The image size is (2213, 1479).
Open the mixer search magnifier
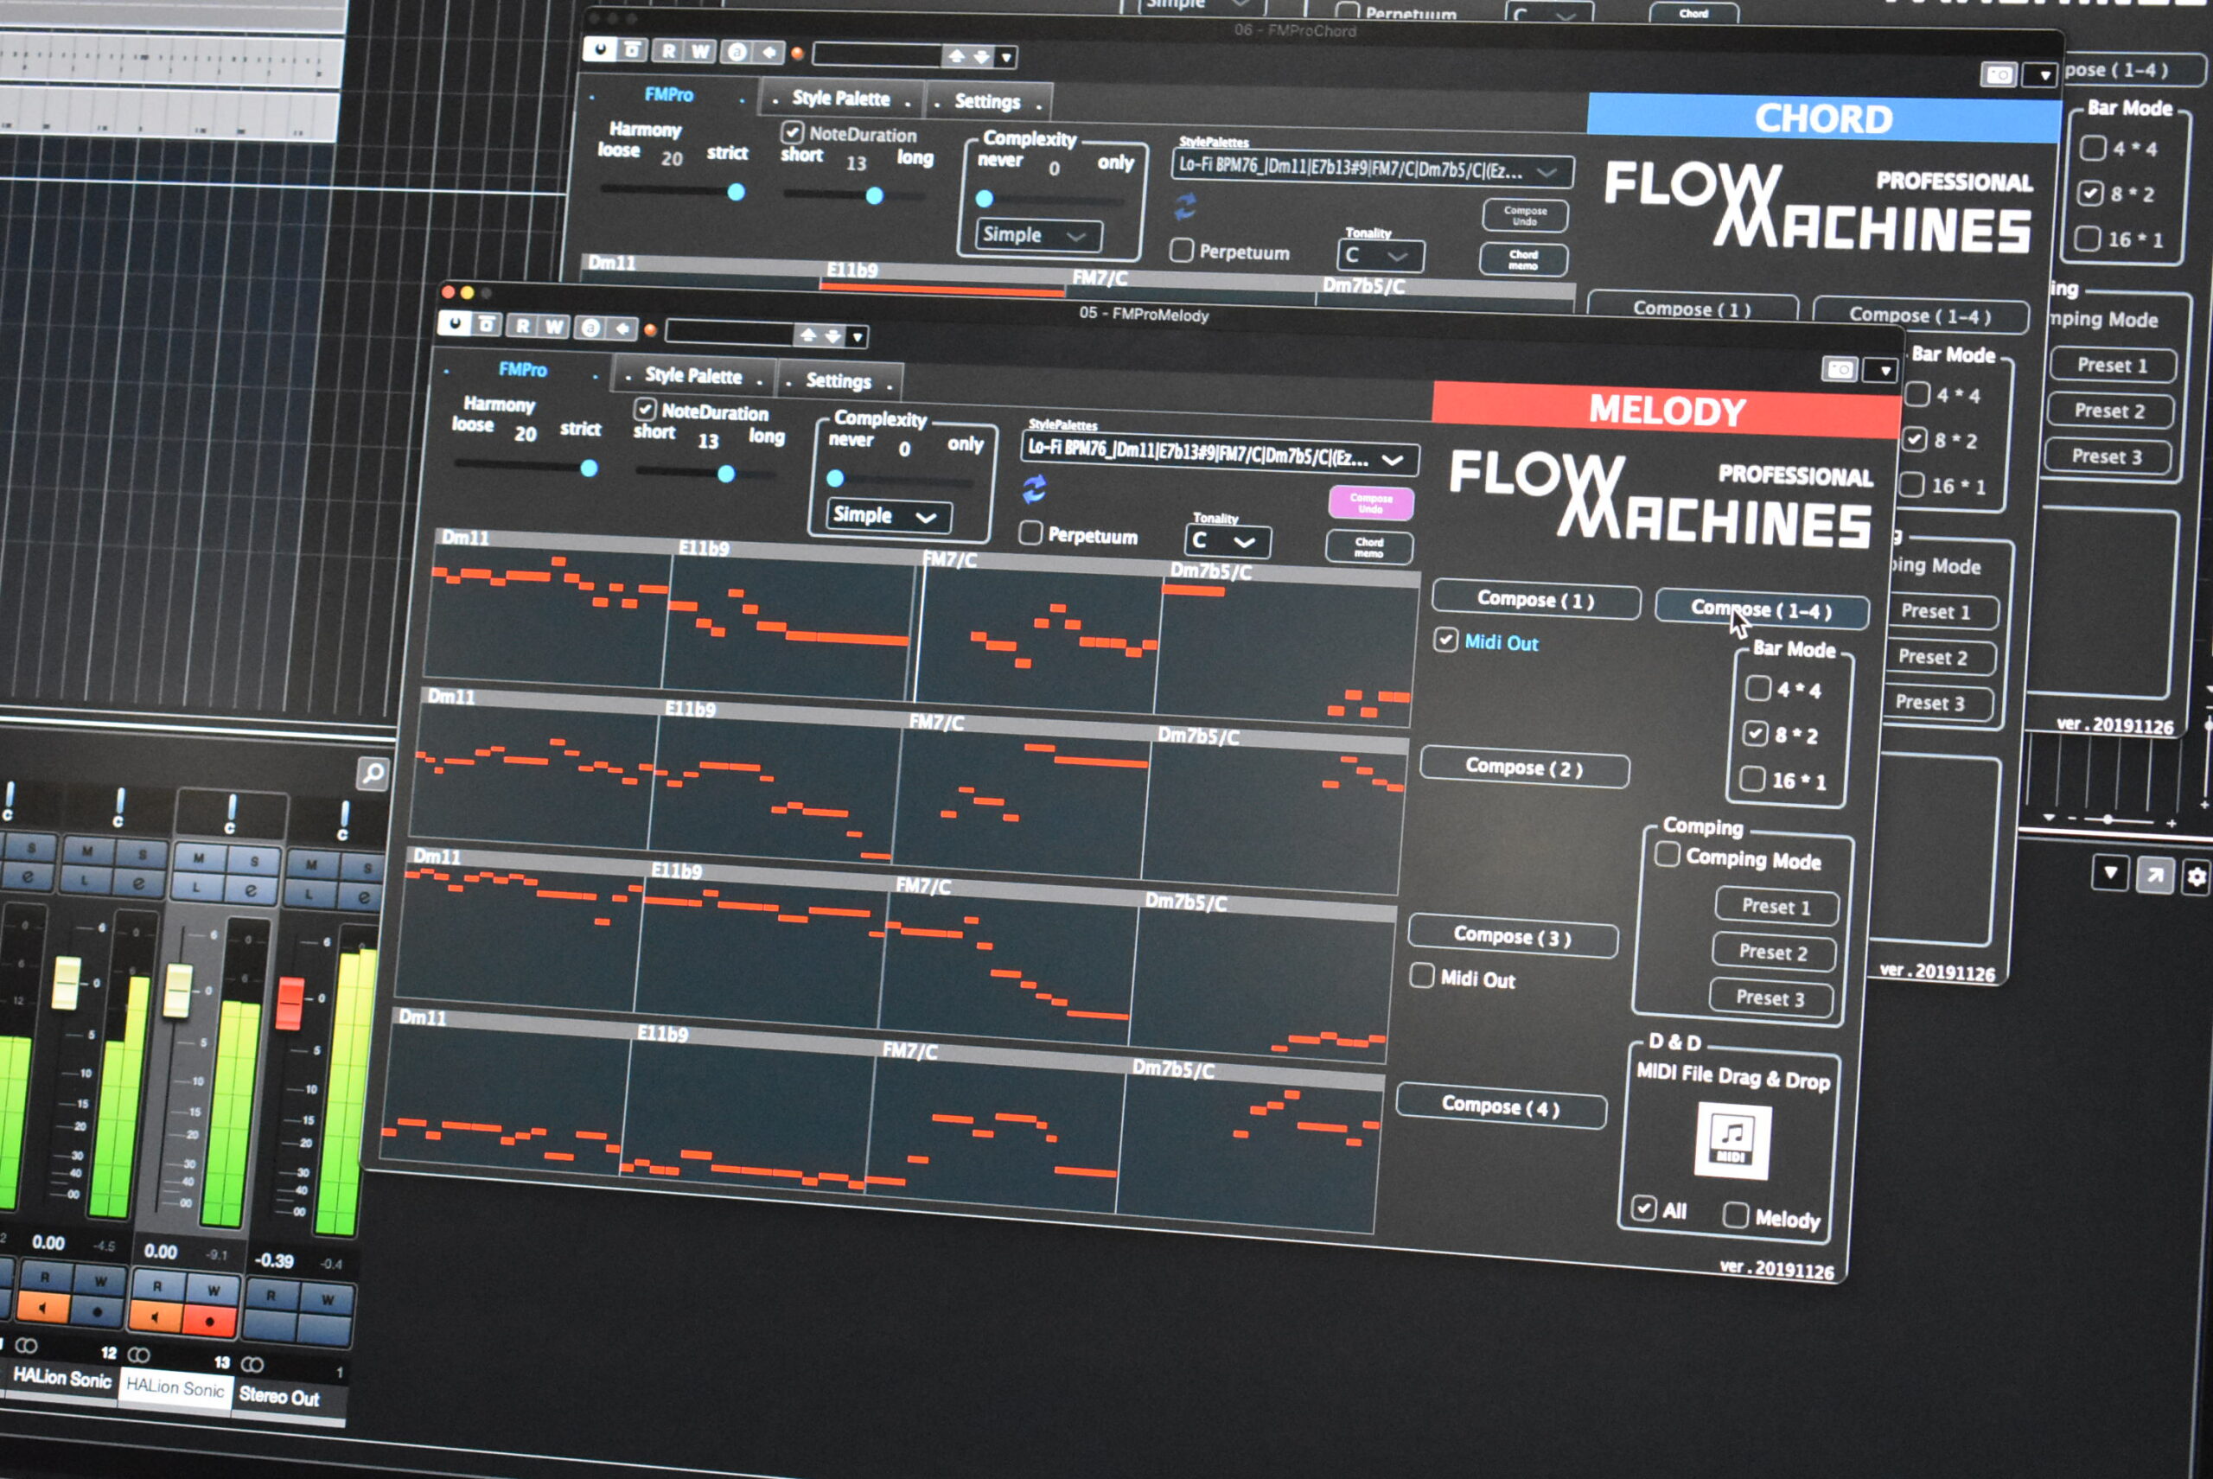tap(373, 774)
